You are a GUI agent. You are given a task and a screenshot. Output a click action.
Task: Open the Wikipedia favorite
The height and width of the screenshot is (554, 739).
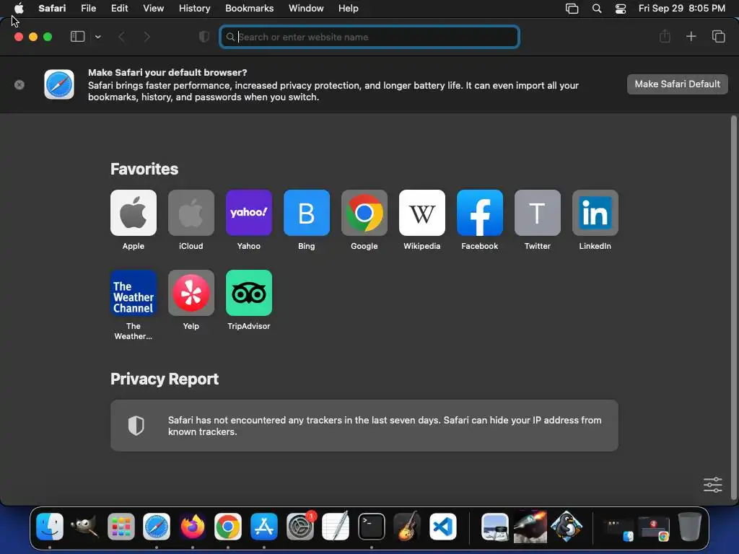421,213
